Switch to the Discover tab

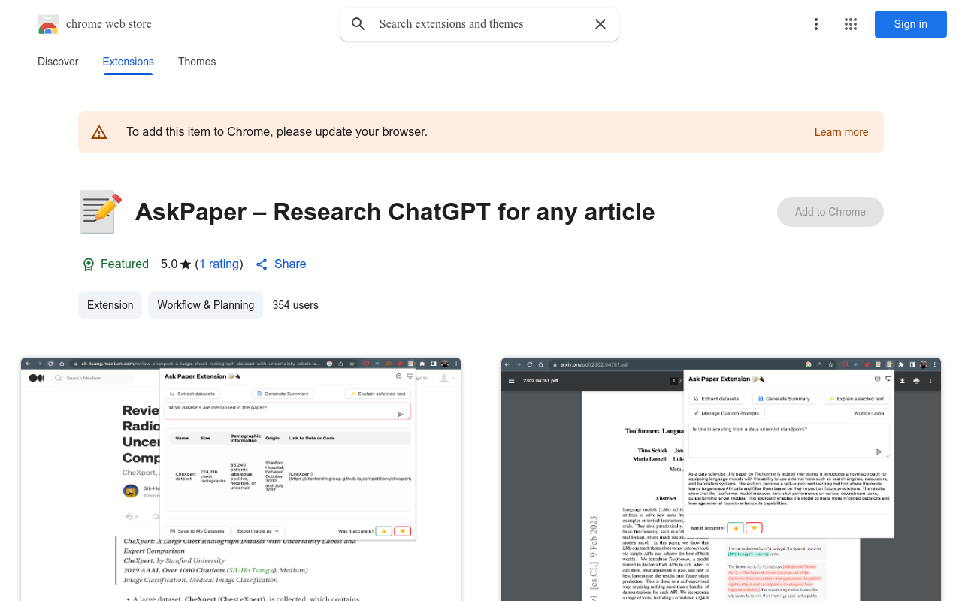click(x=58, y=62)
